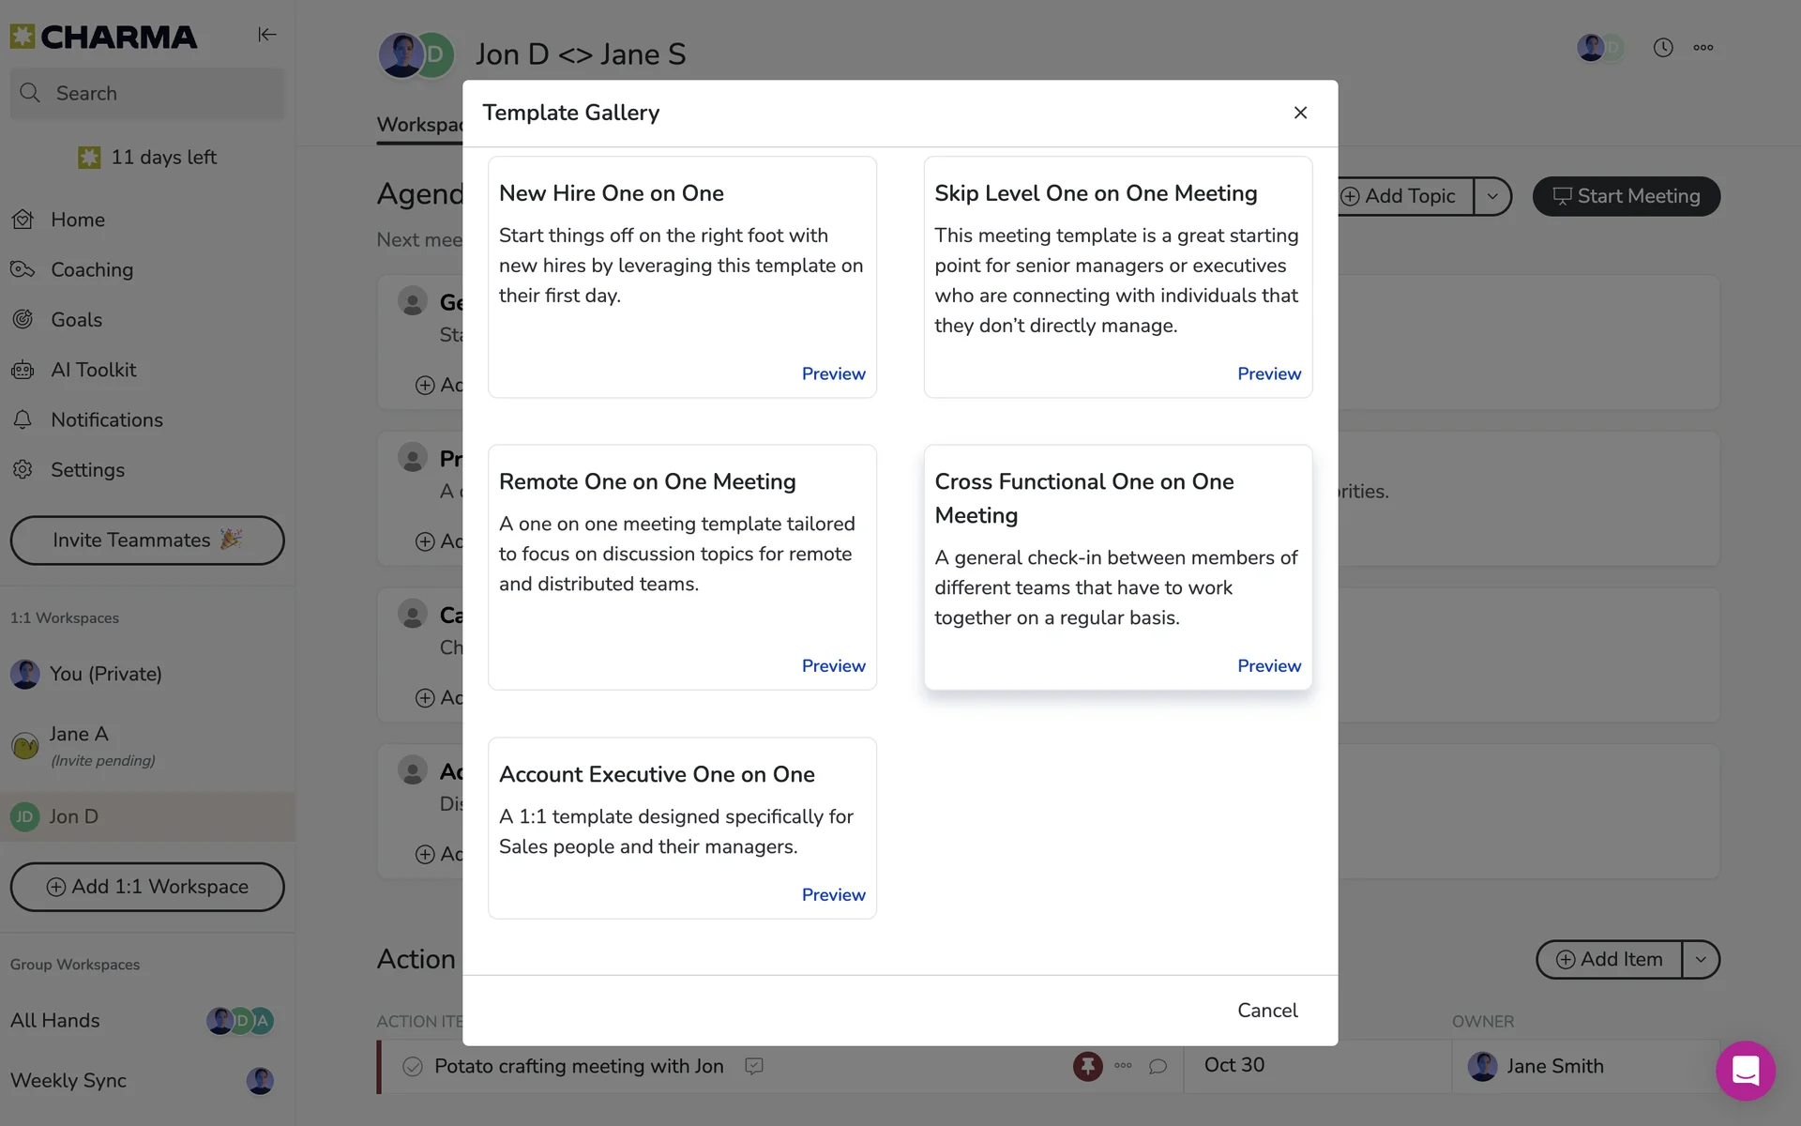Mark Potato crafting meeting item complete

coord(412,1067)
